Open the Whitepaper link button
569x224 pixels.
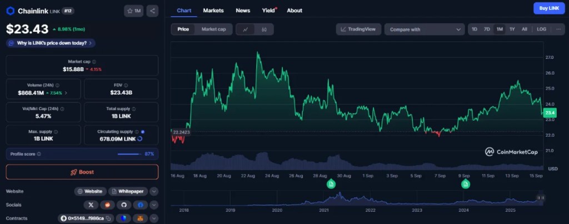click(x=128, y=191)
